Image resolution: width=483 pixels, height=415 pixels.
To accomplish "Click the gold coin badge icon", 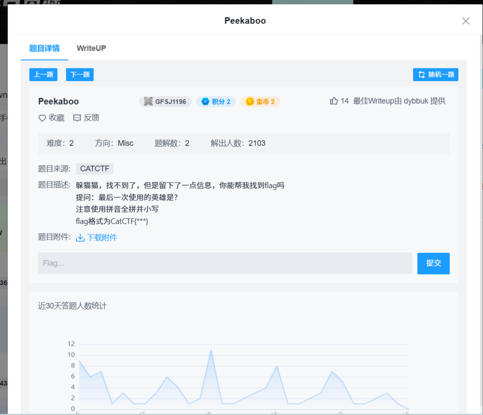I will [250, 101].
